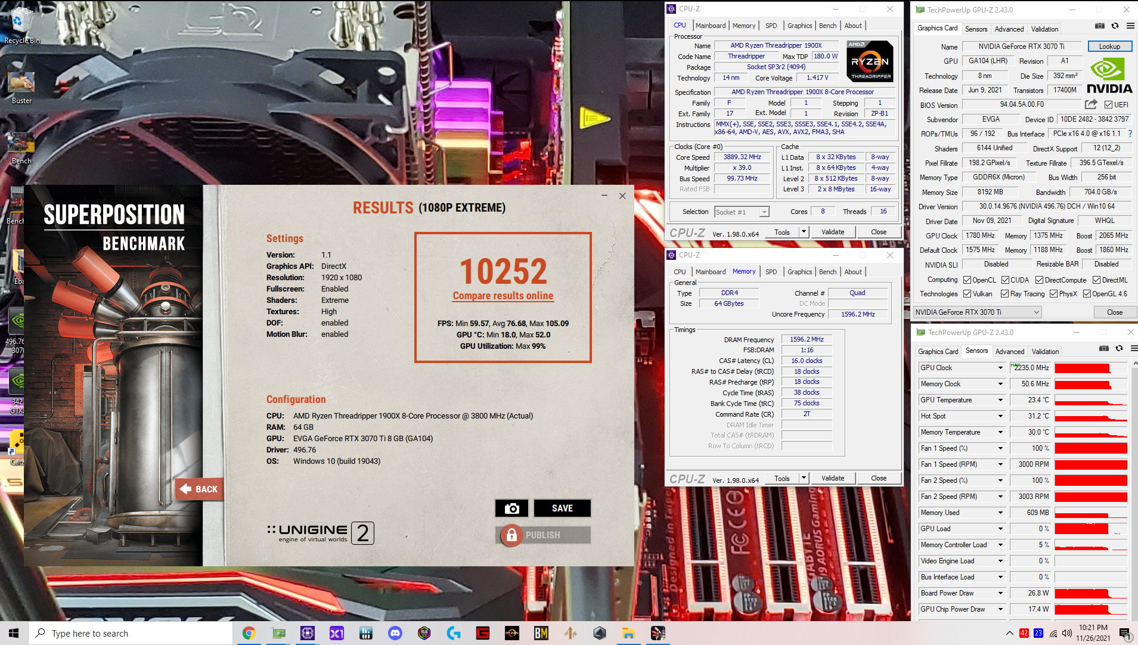Click the NVIDIA logo in GPU-Z
Image resolution: width=1138 pixels, height=645 pixels.
pyautogui.click(x=1109, y=76)
